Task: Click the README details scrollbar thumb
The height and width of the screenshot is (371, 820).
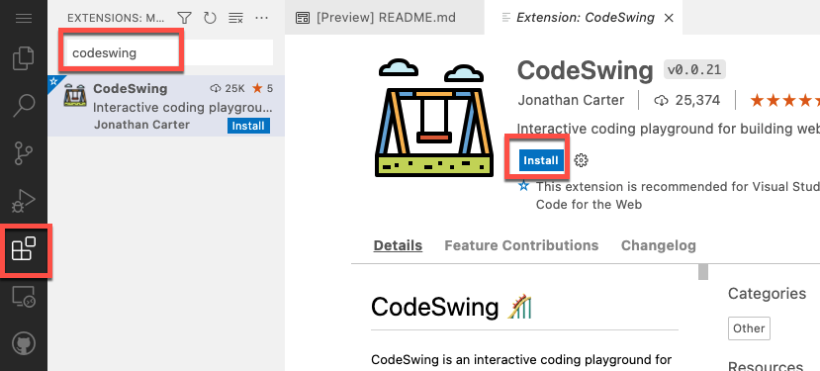Action: [x=703, y=272]
